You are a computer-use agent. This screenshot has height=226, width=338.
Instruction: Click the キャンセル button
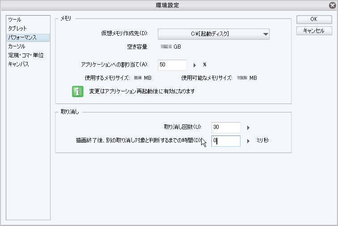pos(314,31)
